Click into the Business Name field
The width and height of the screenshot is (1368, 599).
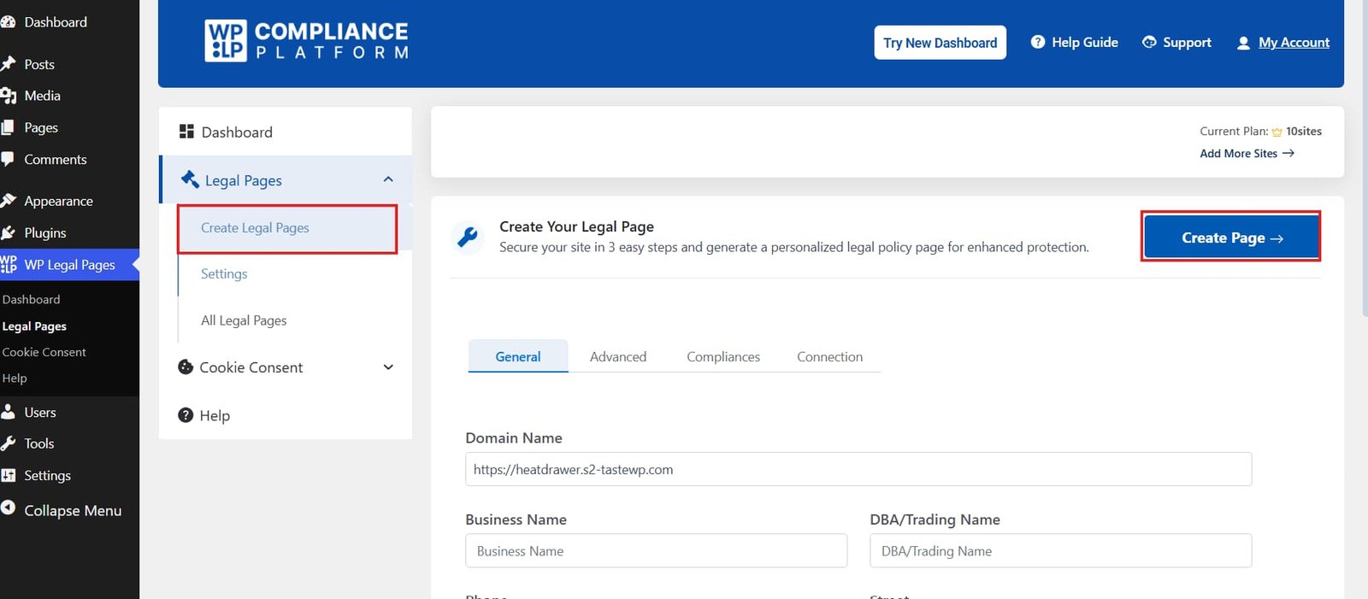click(x=656, y=551)
